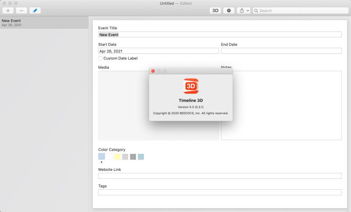Click the End Date field
Image resolution: width=351 pixels, height=212 pixels.
pyautogui.click(x=281, y=51)
